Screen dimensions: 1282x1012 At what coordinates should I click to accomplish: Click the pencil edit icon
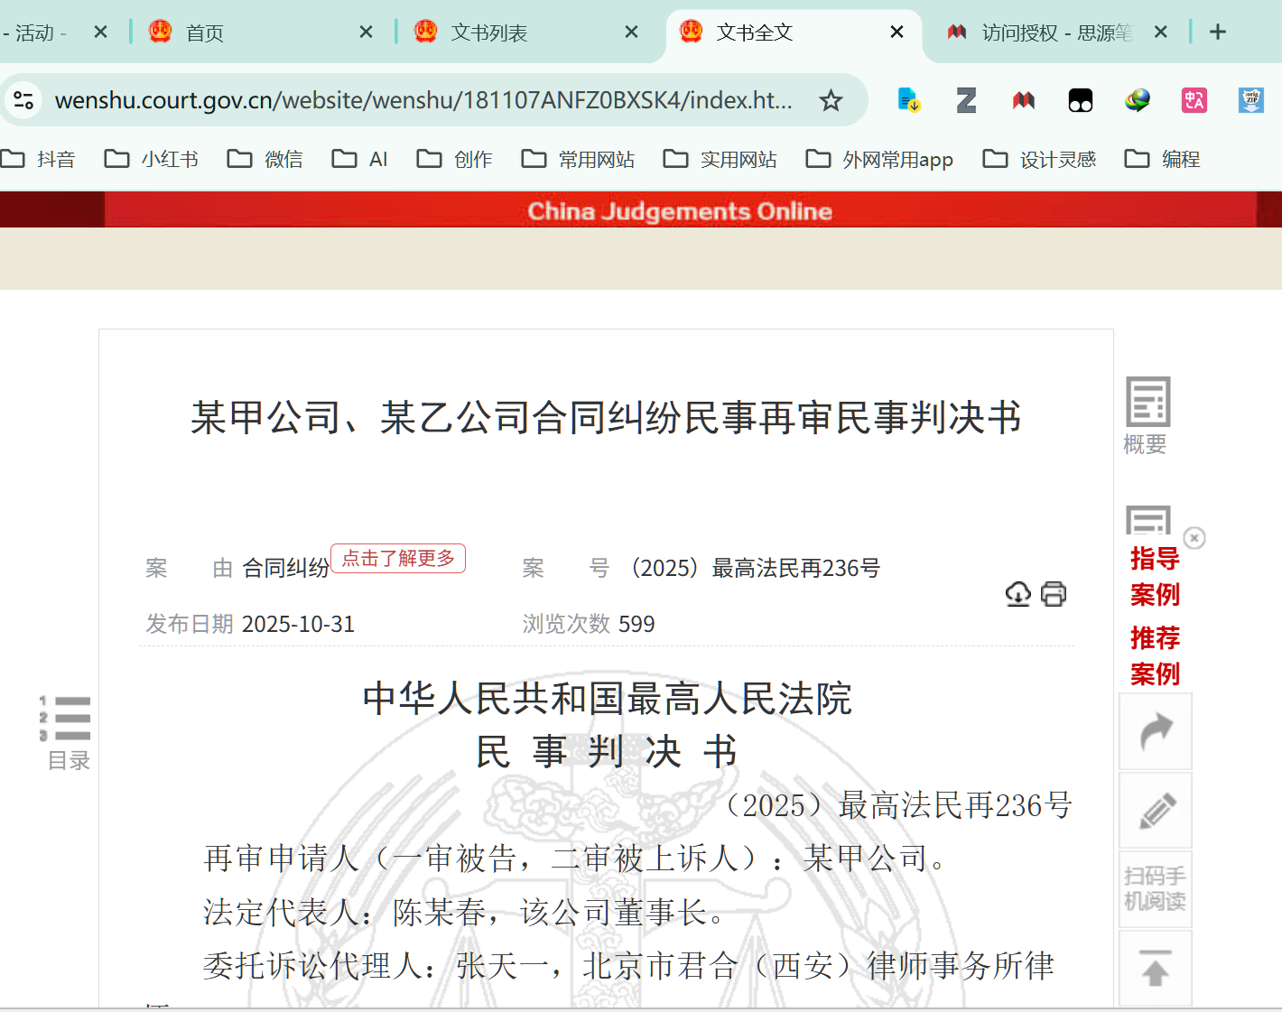click(x=1156, y=811)
